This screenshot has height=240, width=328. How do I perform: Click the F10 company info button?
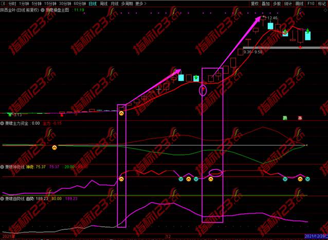(311, 3)
